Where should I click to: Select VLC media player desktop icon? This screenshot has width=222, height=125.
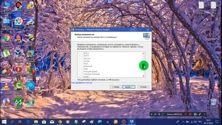tap(6, 89)
